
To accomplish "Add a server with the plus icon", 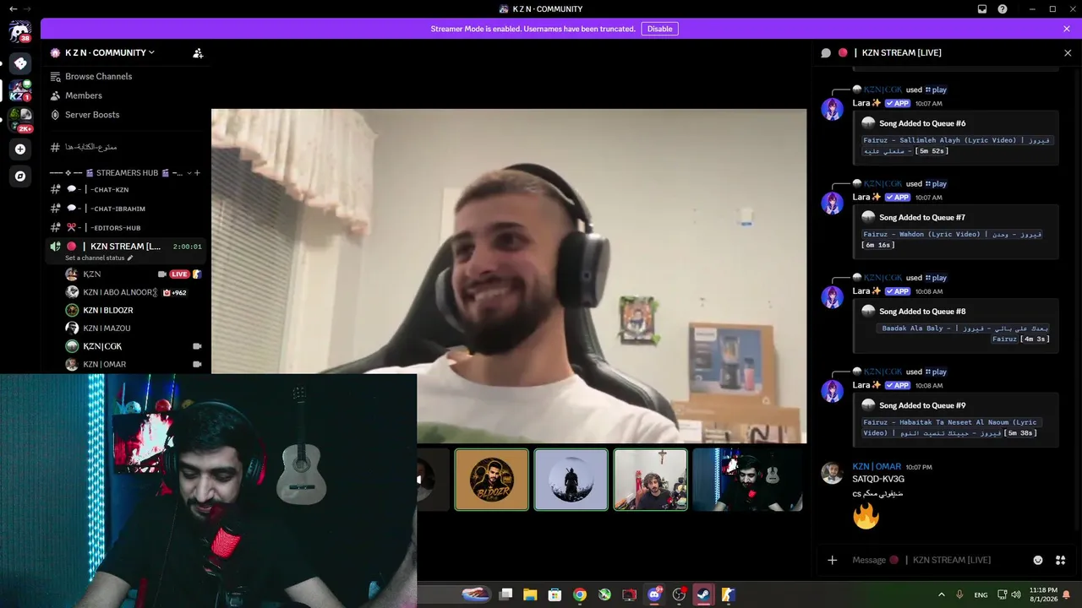I will point(20,149).
